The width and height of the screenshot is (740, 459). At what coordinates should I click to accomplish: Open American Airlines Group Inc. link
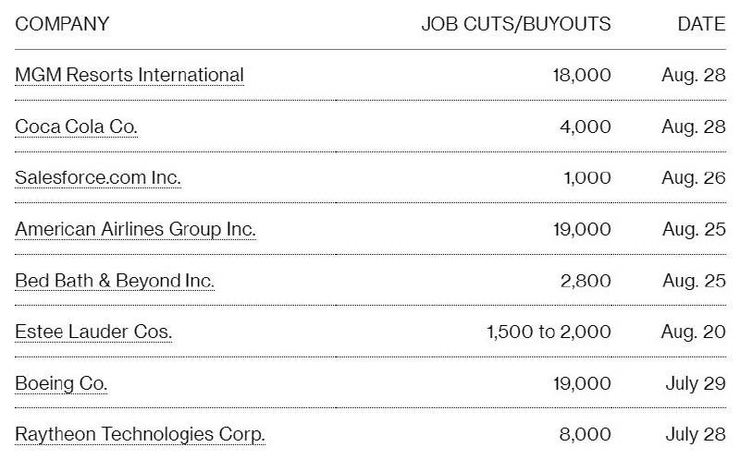coord(135,229)
